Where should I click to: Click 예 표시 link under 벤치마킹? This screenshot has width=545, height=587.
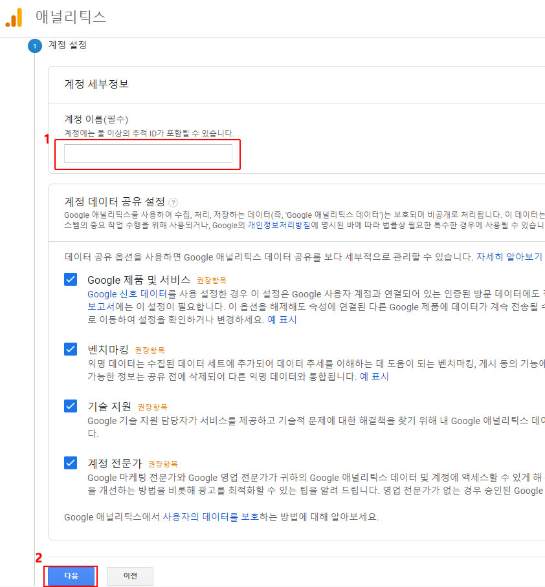[374, 377]
